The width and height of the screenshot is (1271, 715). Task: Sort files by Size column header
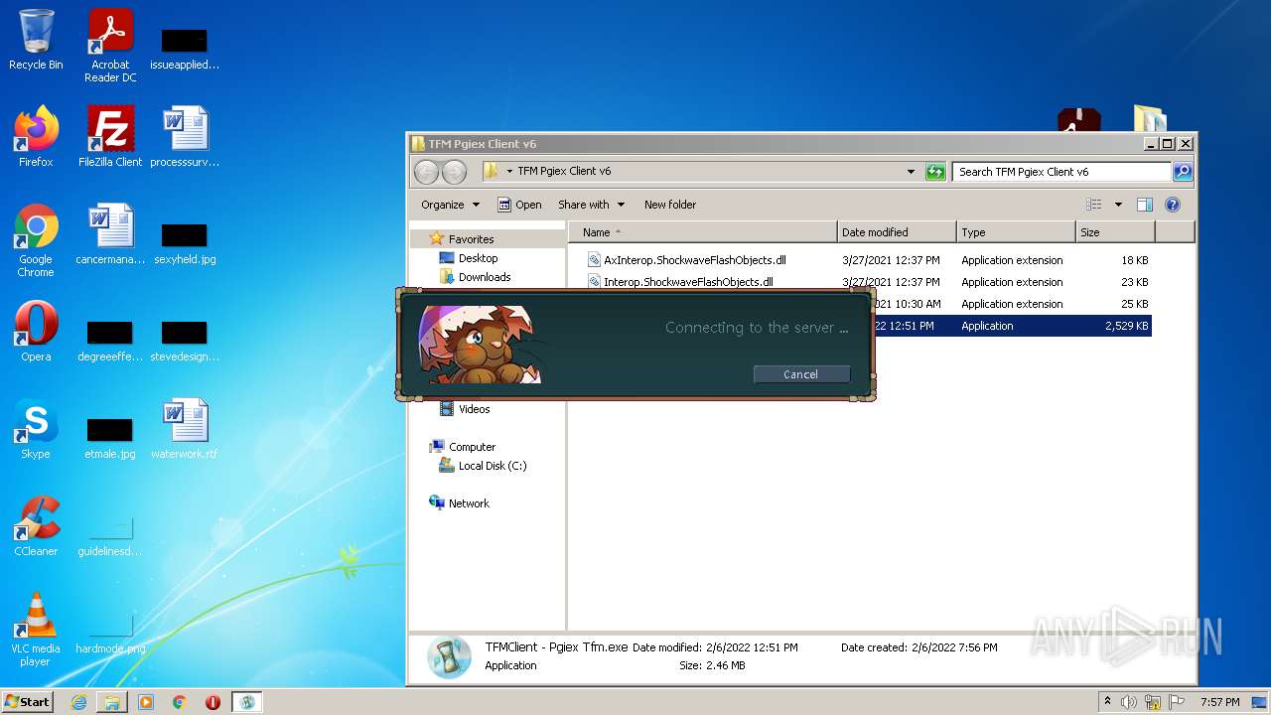coord(1115,232)
